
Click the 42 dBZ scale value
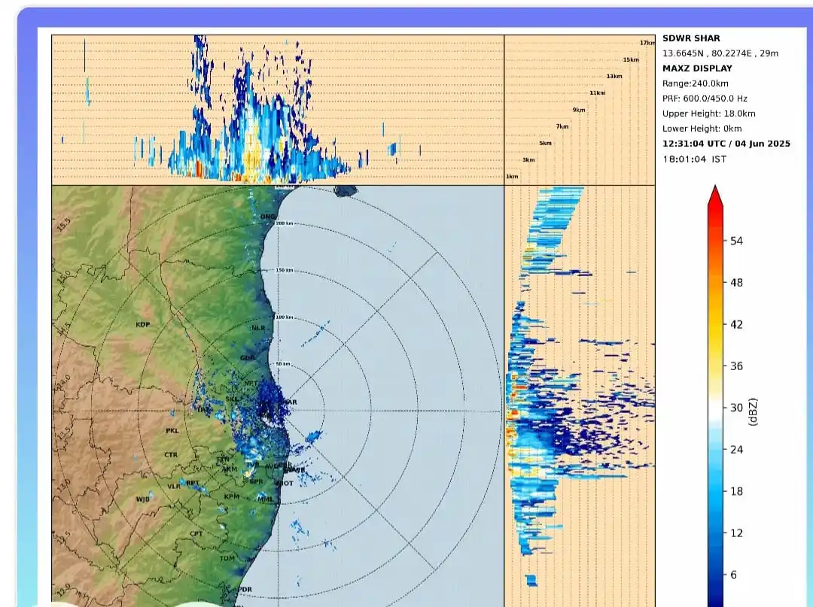(x=736, y=325)
